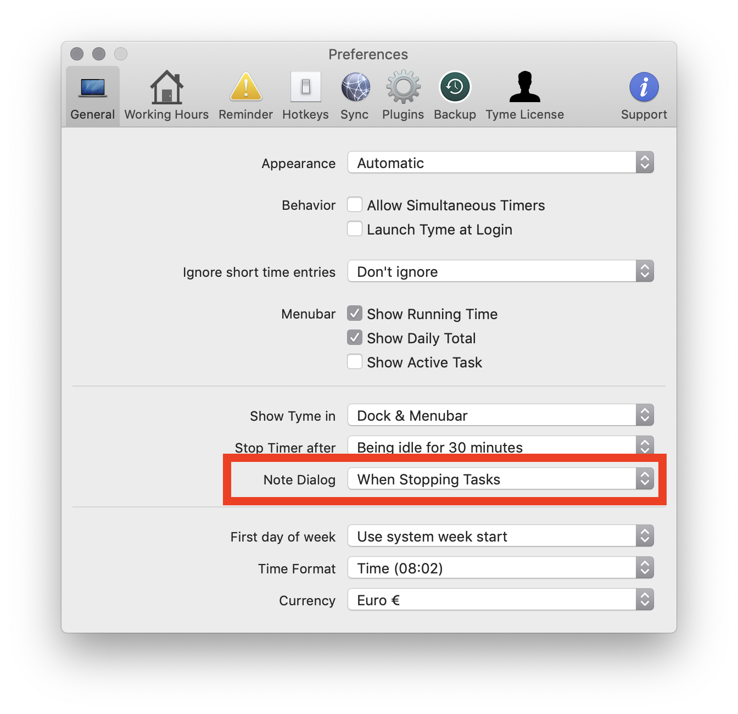Uncheck Show Daily Total

tap(355, 337)
